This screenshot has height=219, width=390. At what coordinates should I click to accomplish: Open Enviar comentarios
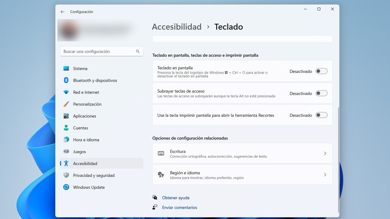point(179,207)
